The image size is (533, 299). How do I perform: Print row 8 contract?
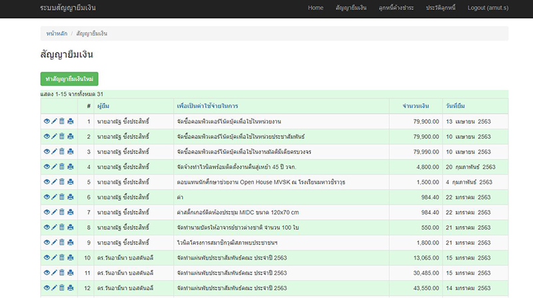pyautogui.click(x=71, y=227)
